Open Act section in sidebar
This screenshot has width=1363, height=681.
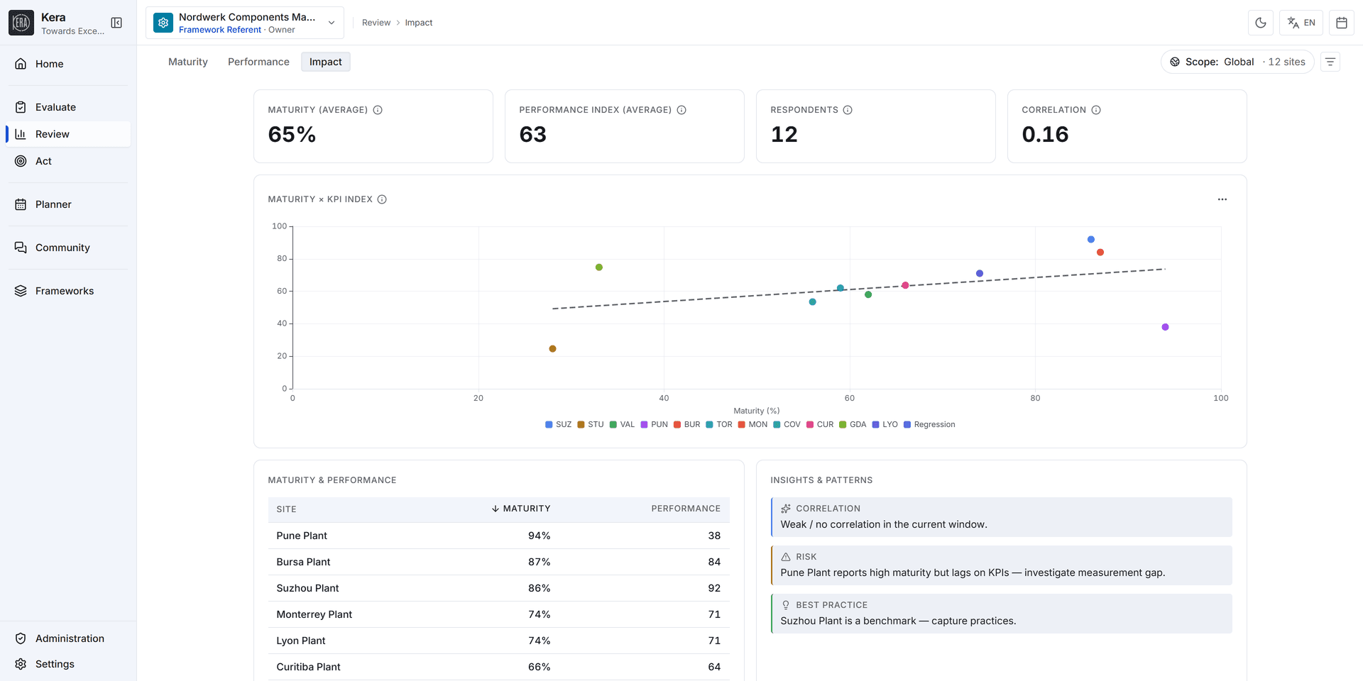pos(68,161)
